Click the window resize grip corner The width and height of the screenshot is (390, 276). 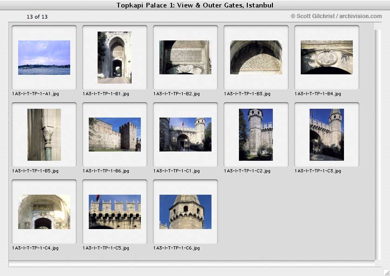(386, 272)
